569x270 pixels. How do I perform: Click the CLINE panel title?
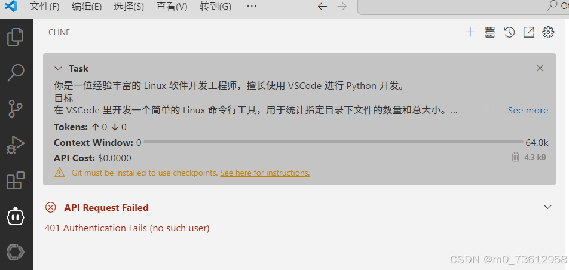point(59,32)
